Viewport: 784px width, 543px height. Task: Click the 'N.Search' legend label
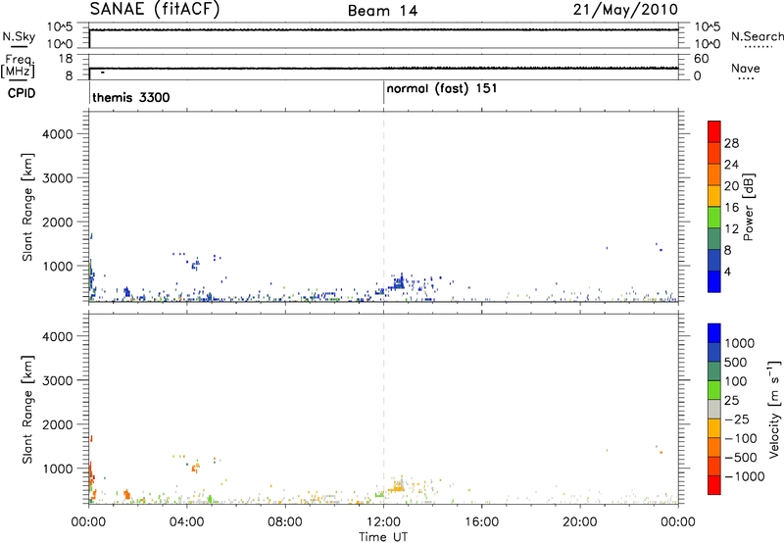tap(757, 36)
